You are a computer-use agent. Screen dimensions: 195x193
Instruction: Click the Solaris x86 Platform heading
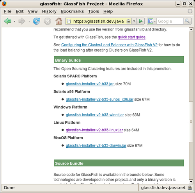click(x=72, y=92)
